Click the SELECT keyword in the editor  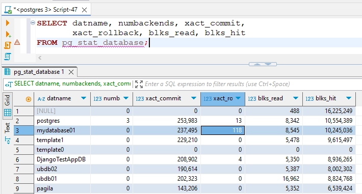tap(52, 23)
